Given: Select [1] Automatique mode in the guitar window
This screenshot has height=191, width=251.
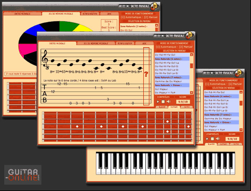Looking at the screenshot, I should pos(166,47).
